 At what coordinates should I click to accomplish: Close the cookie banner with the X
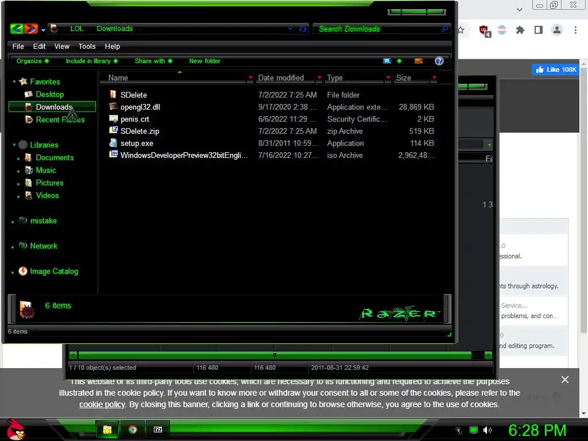[x=565, y=380]
